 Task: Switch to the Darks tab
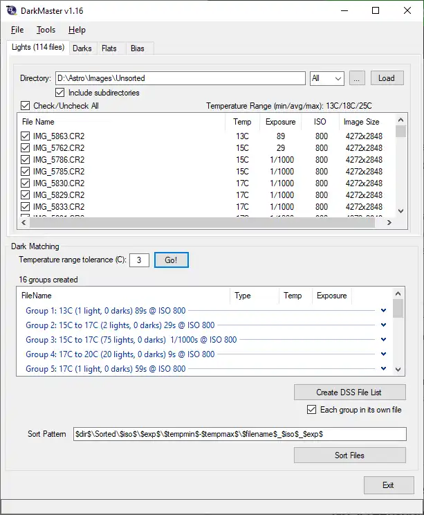coord(82,48)
